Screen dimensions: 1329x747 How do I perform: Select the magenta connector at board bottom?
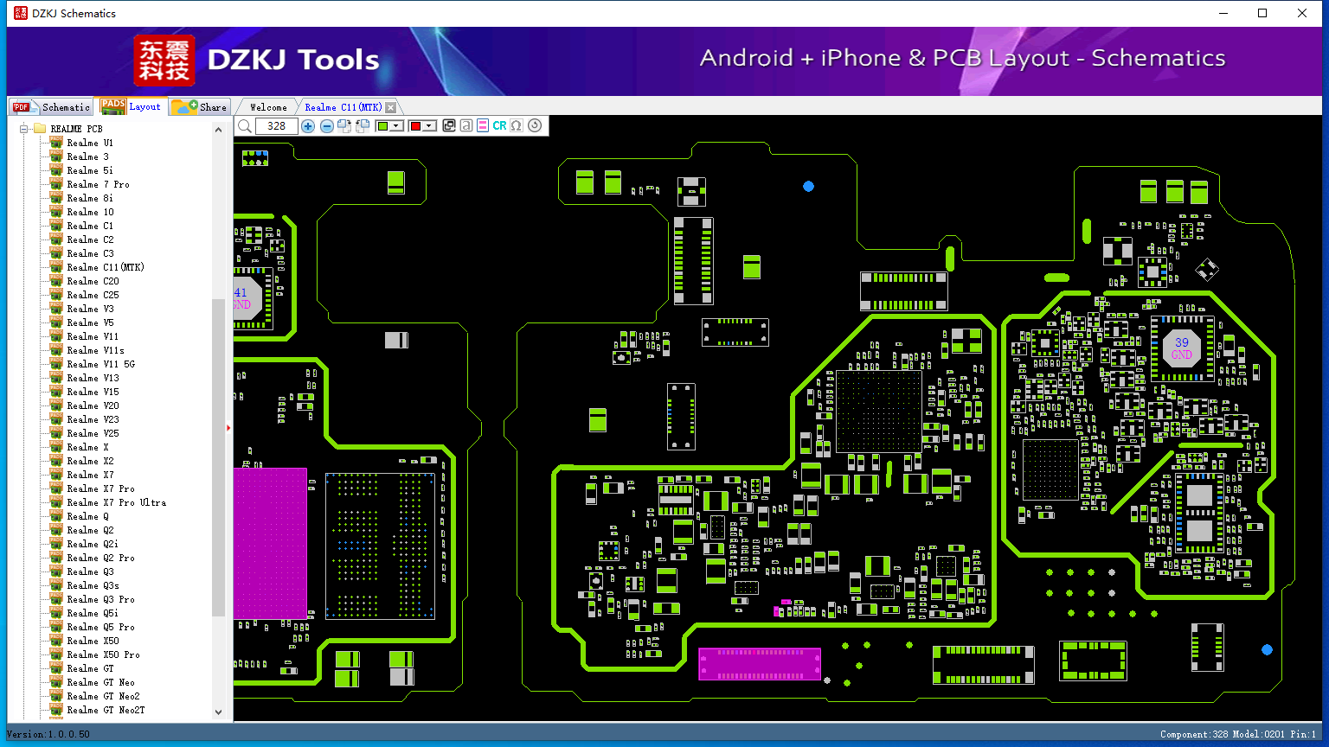click(x=760, y=664)
